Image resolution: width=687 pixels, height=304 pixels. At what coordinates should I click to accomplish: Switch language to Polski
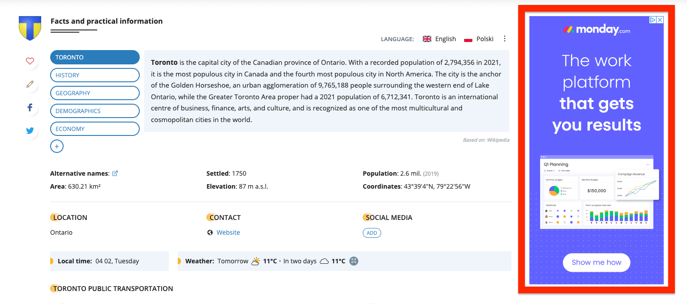tap(479, 39)
